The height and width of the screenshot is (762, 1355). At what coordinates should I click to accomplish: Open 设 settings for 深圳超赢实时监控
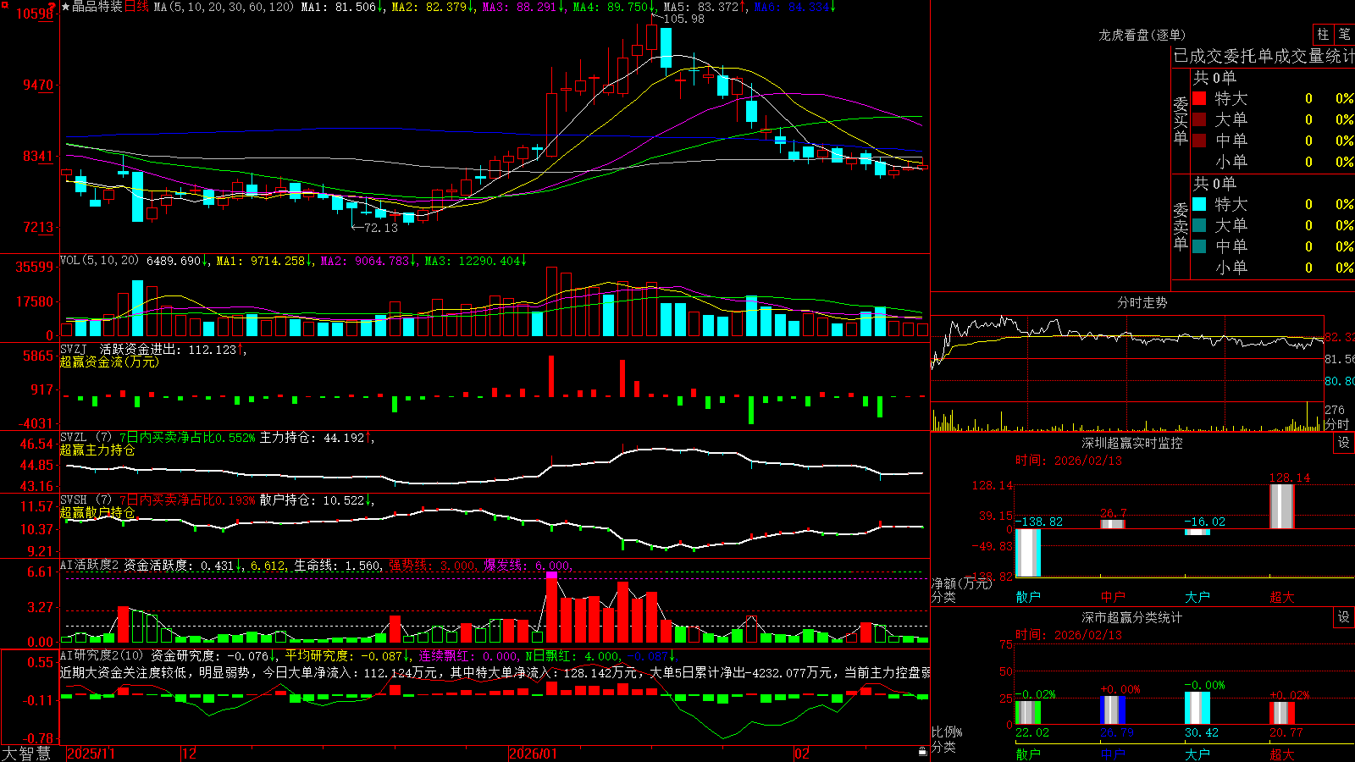coord(1344,443)
